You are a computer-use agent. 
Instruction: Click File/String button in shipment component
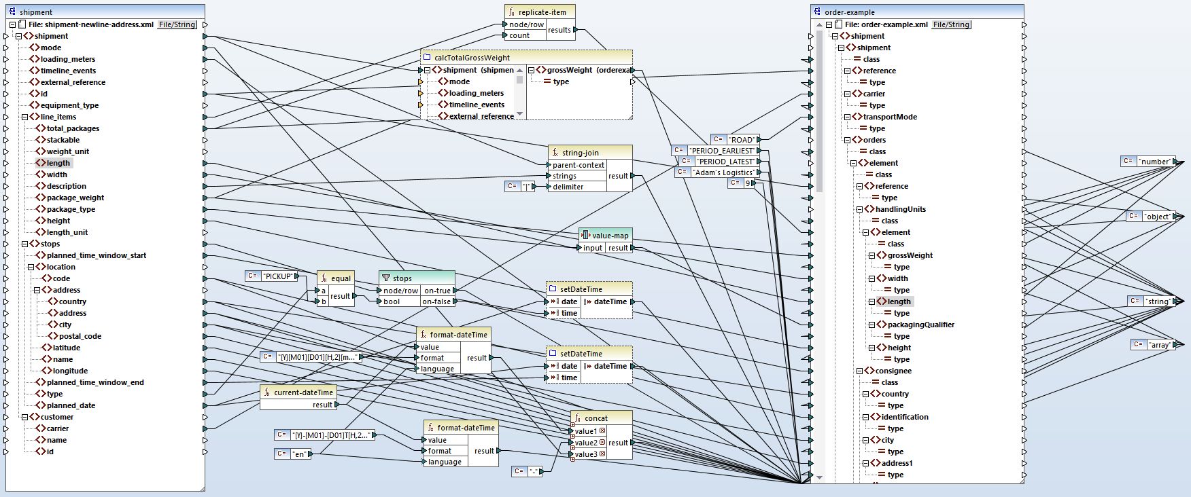click(177, 24)
